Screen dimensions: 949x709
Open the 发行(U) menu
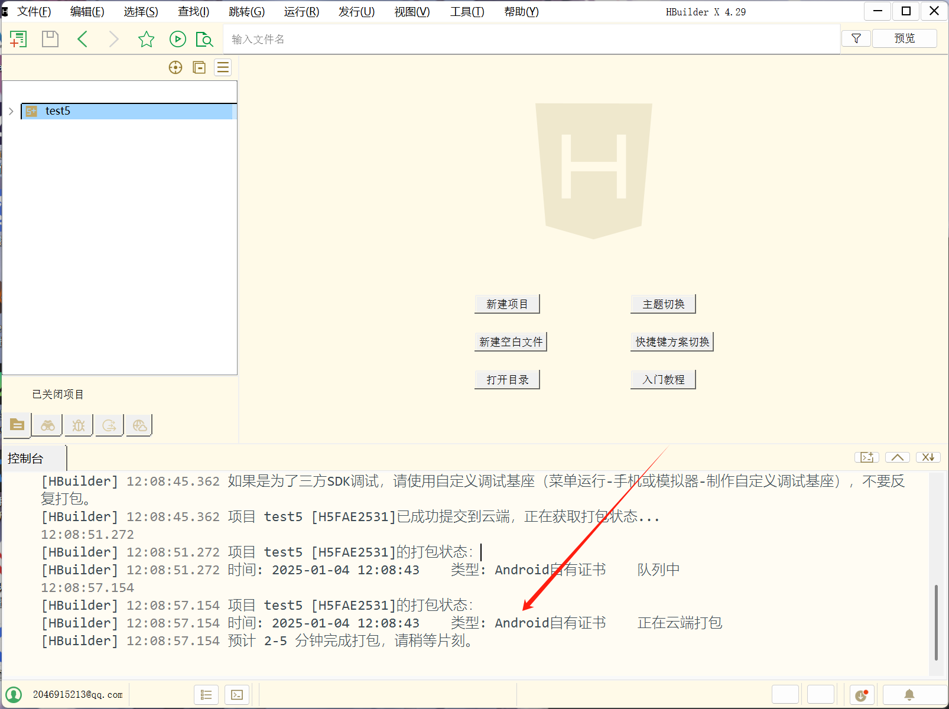coord(356,12)
